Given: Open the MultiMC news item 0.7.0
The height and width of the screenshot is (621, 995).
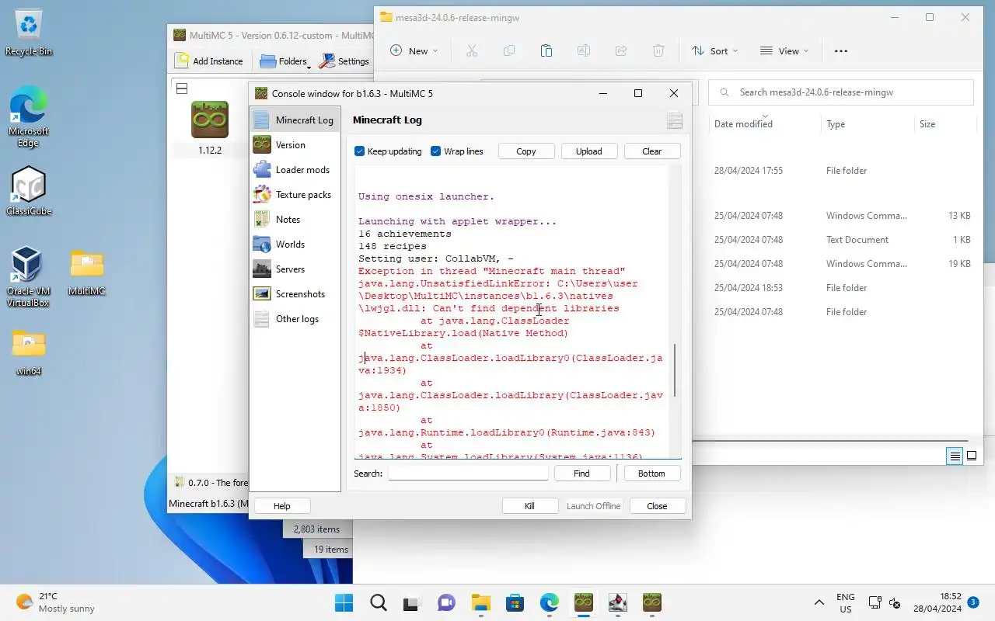Looking at the screenshot, I should 211,483.
